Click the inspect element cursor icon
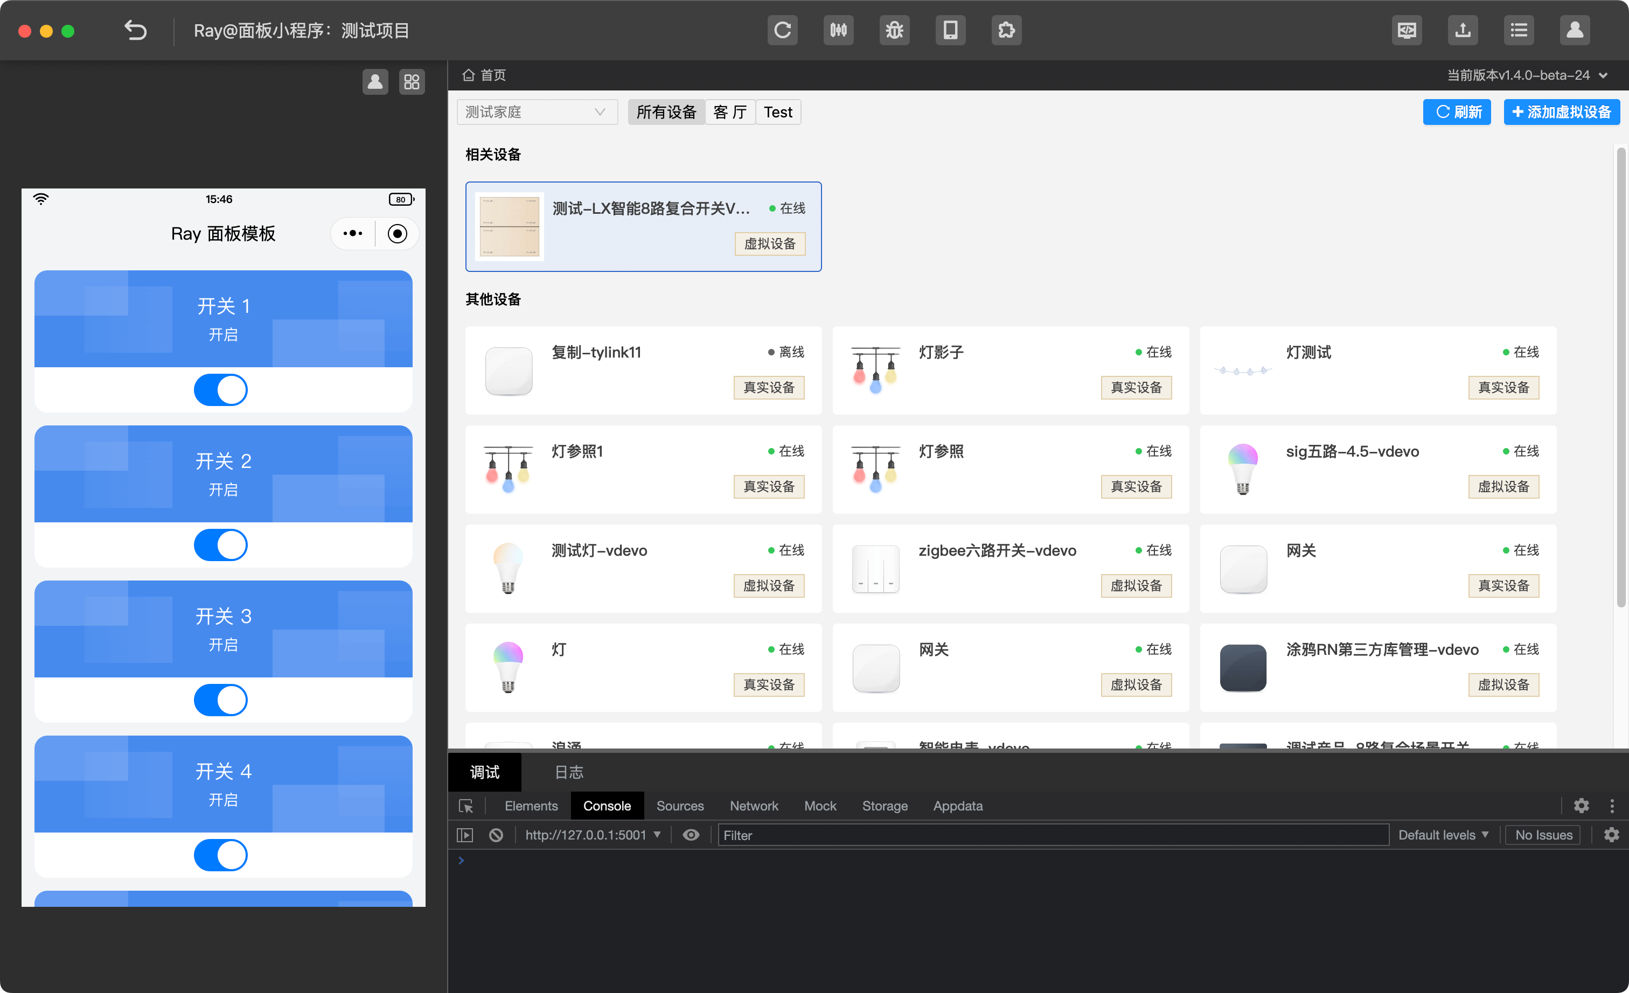 465,806
